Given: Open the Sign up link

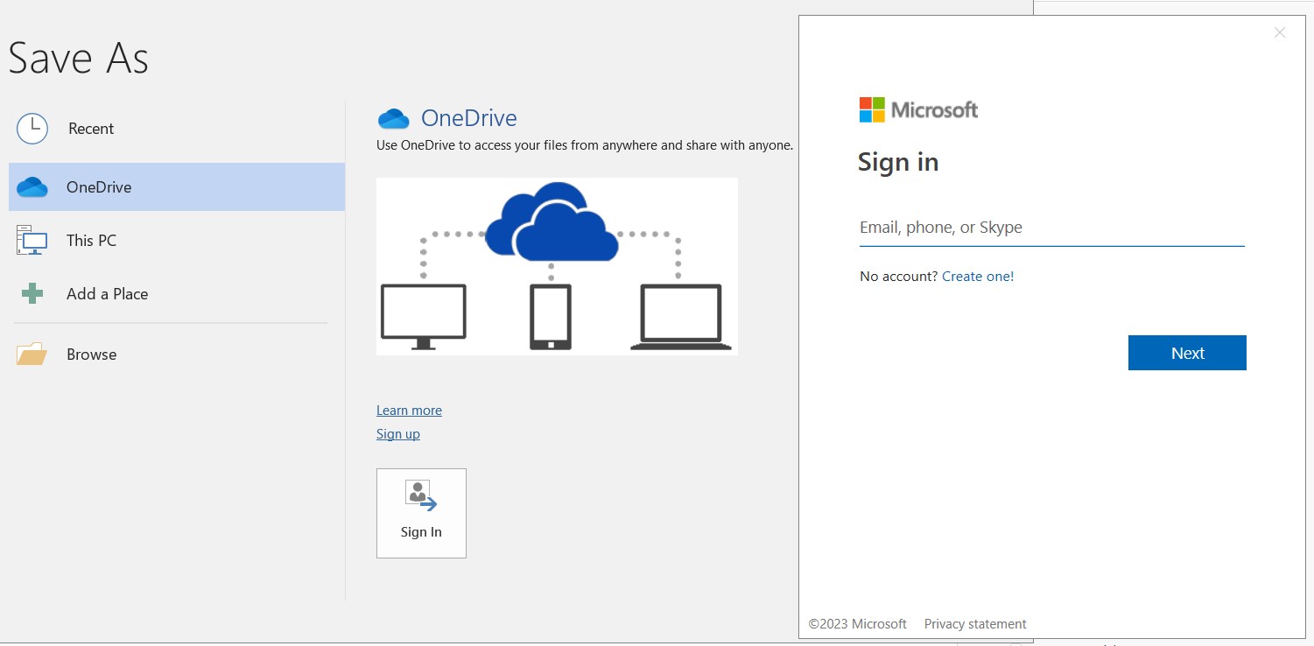Looking at the screenshot, I should point(398,434).
